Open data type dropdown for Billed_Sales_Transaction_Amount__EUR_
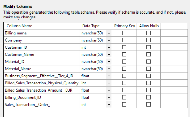 109,90
